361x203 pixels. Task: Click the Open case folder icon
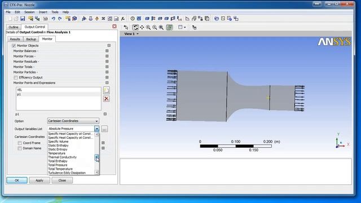click(16, 19)
